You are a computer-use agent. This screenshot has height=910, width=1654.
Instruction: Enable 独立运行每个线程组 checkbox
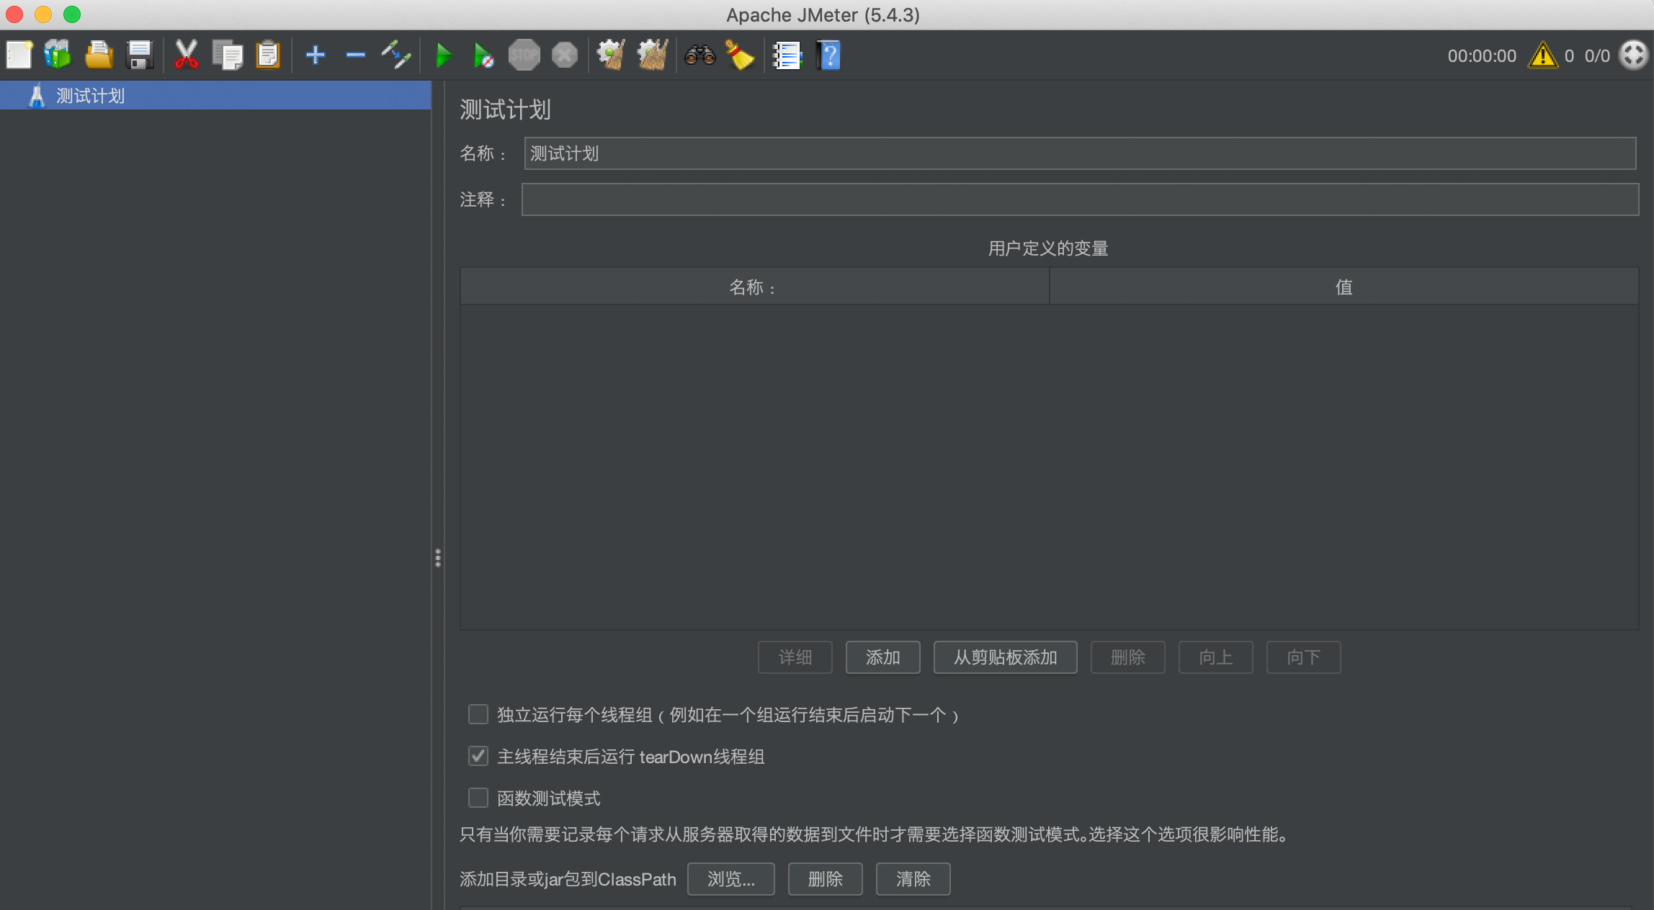coord(478,714)
